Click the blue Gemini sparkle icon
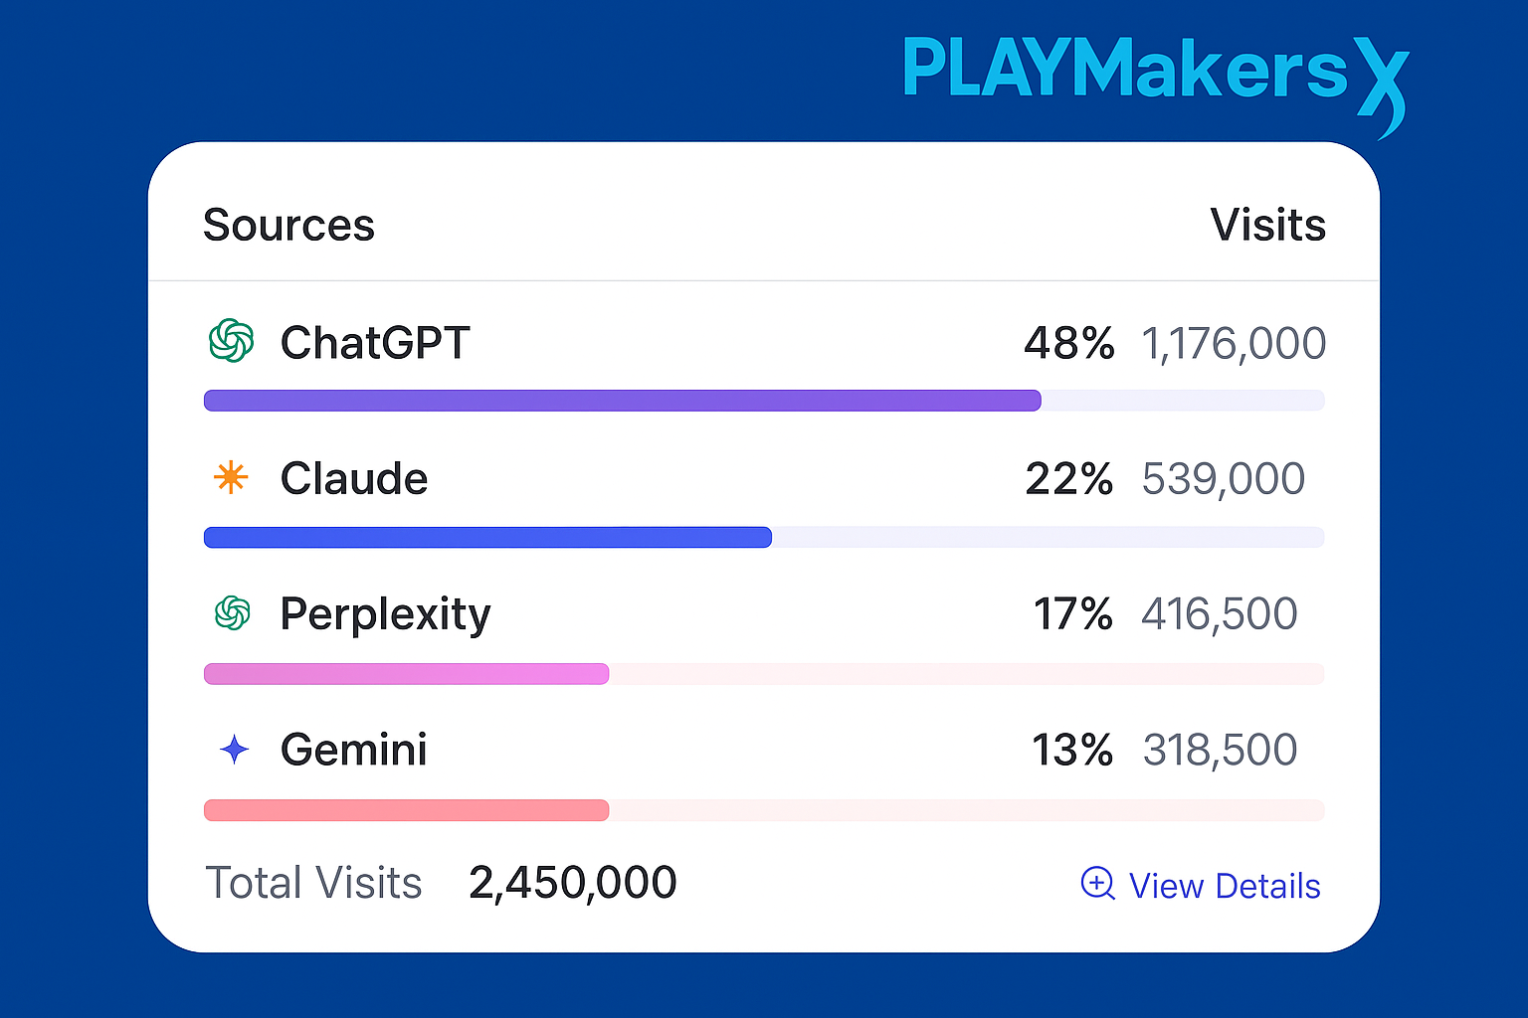Screen dimensions: 1528x1018 [234, 749]
